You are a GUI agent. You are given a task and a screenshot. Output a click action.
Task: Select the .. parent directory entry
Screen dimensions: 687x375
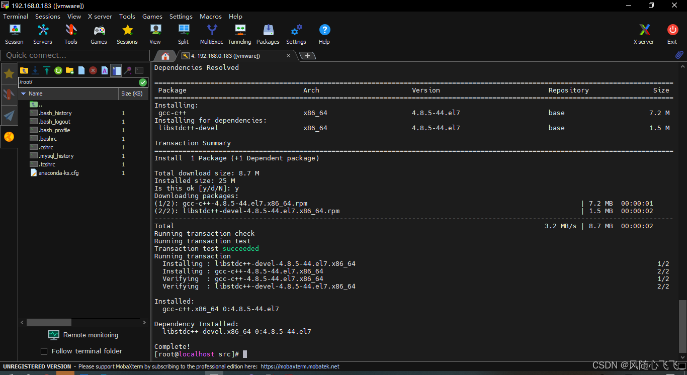point(36,105)
